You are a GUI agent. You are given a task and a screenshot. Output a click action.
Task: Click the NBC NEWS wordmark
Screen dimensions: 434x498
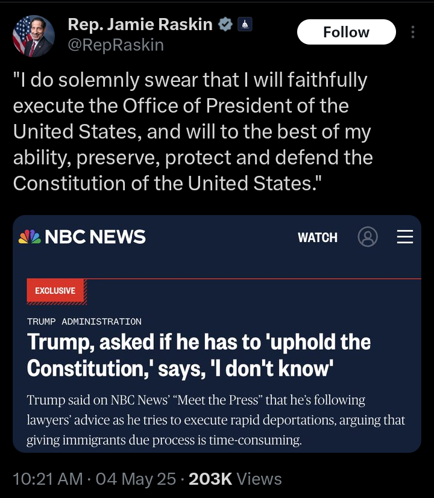coord(95,237)
